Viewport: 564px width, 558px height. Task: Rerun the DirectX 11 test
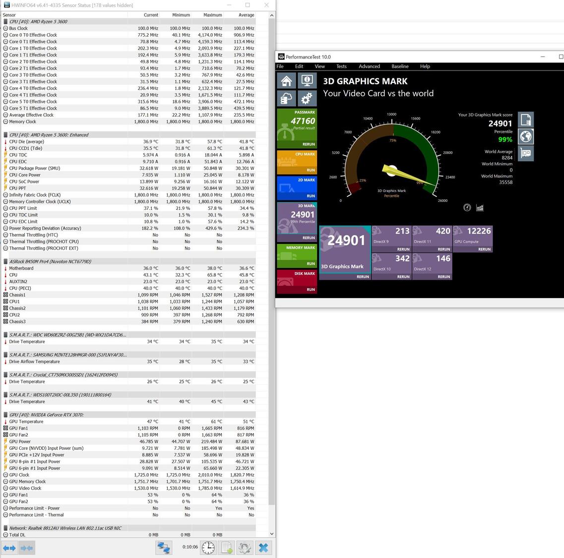click(444, 249)
